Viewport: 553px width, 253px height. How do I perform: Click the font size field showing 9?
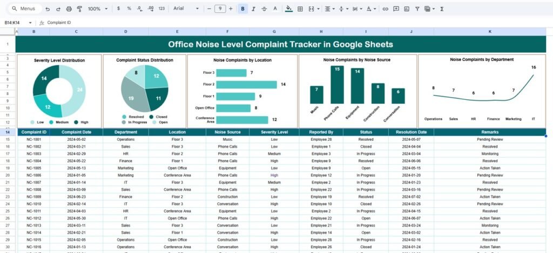pyautogui.click(x=220, y=9)
